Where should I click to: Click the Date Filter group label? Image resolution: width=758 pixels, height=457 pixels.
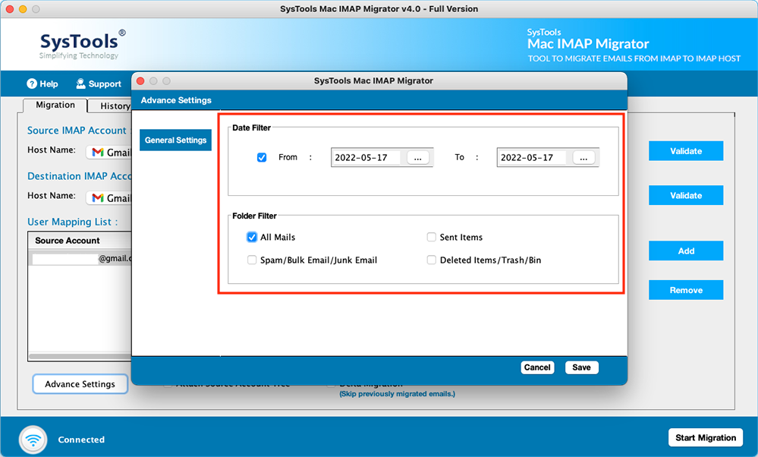click(x=251, y=128)
